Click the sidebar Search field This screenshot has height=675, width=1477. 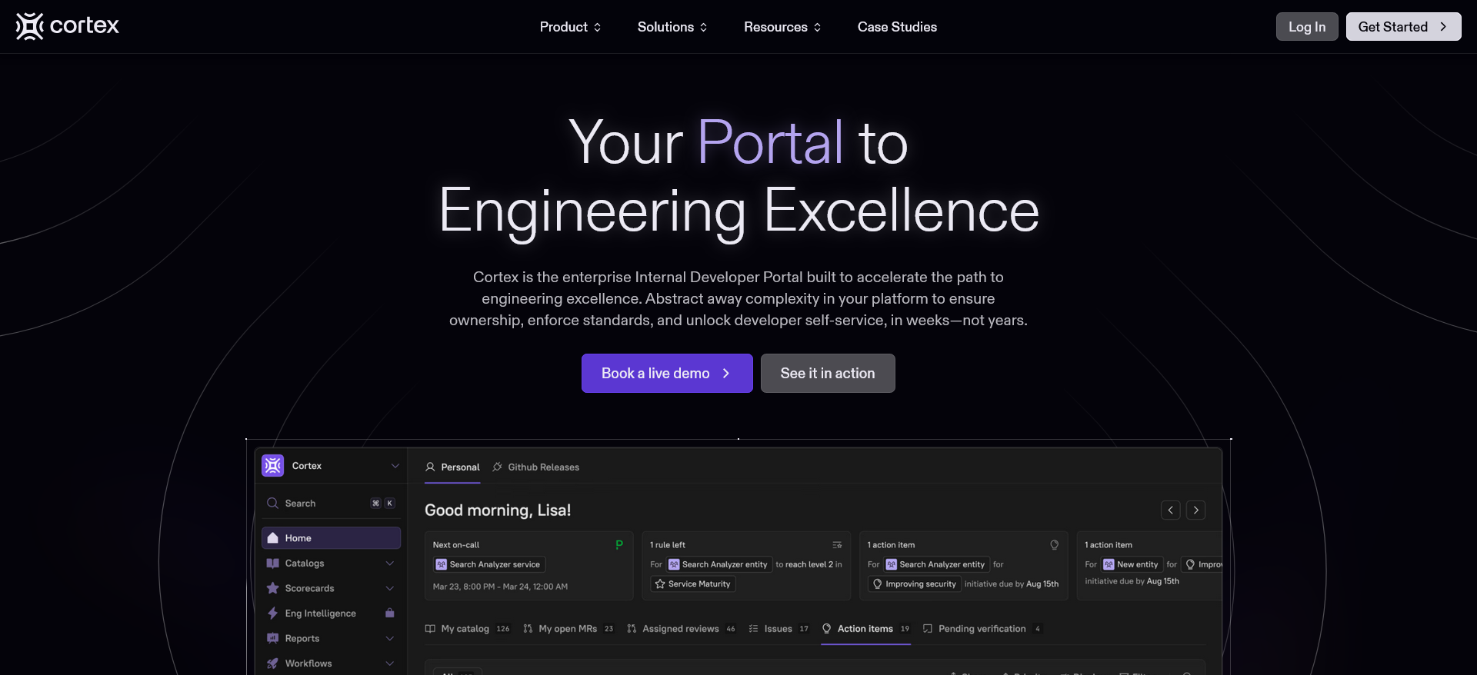[x=331, y=504]
